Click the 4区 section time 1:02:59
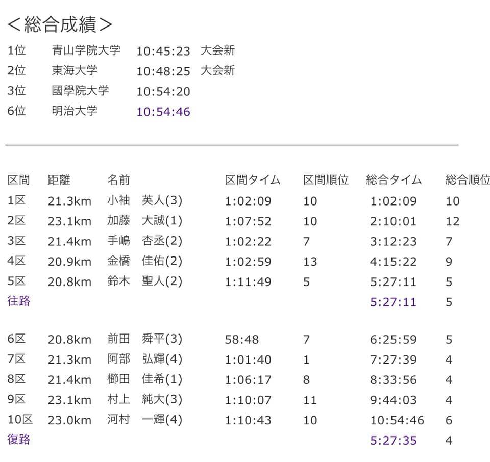490x462 pixels. pos(248,262)
